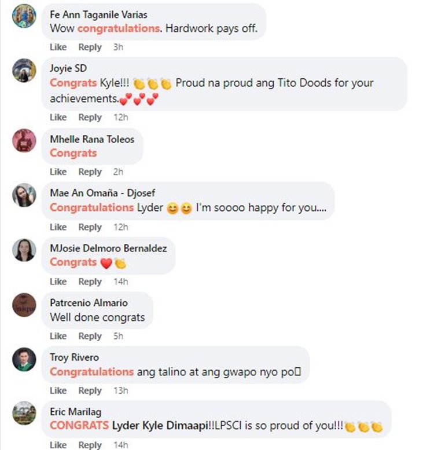Viewport: 434px width, 450px height.
Task: Click the Patrcenio Almario name link
Action: point(89,303)
